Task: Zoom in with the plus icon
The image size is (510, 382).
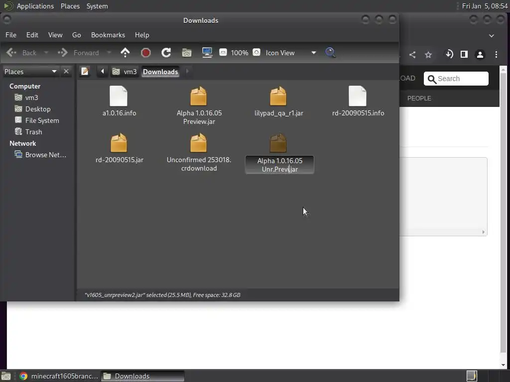Action: point(256,52)
